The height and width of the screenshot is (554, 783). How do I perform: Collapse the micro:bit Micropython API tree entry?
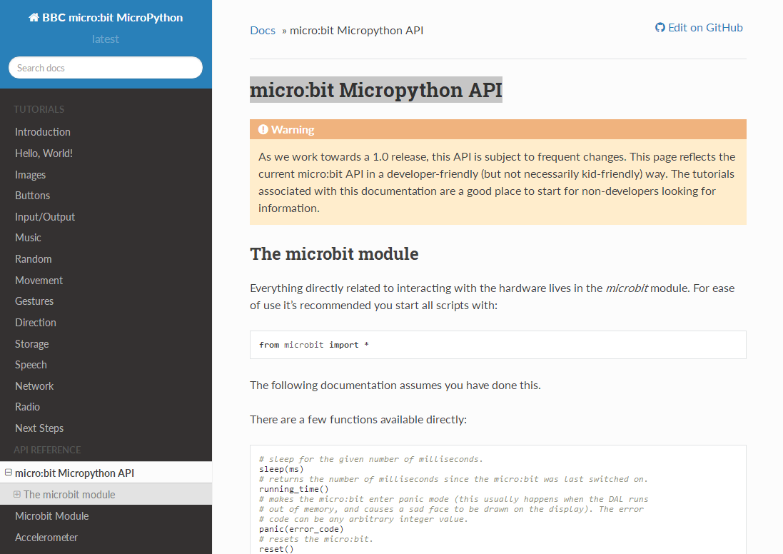(x=7, y=473)
